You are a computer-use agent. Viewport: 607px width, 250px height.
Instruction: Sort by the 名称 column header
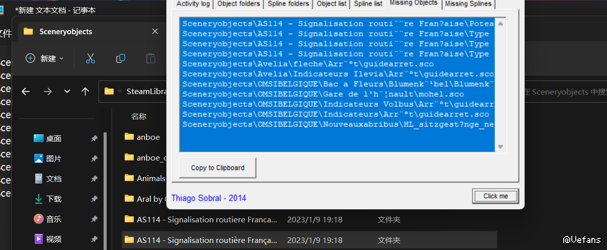[x=139, y=116]
